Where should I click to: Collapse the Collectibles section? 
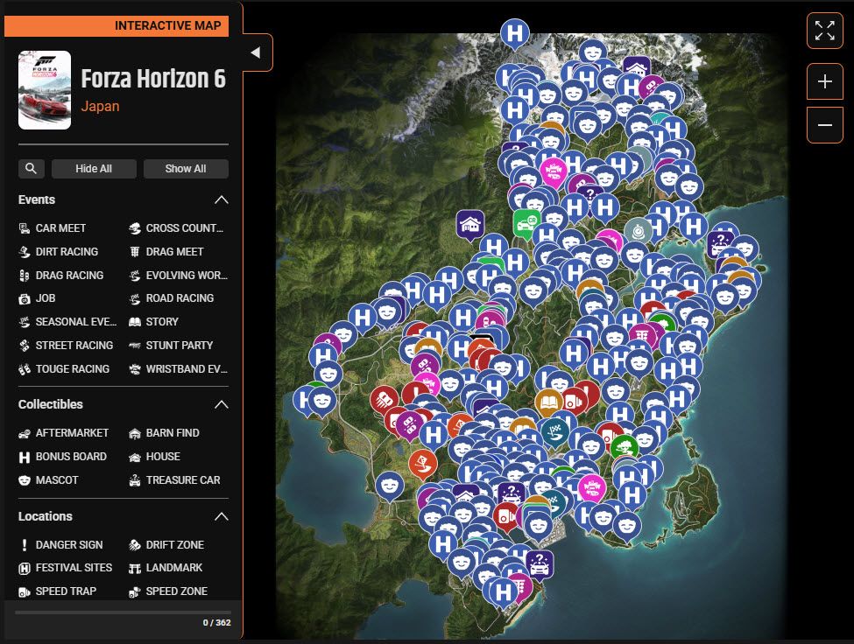(x=221, y=404)
